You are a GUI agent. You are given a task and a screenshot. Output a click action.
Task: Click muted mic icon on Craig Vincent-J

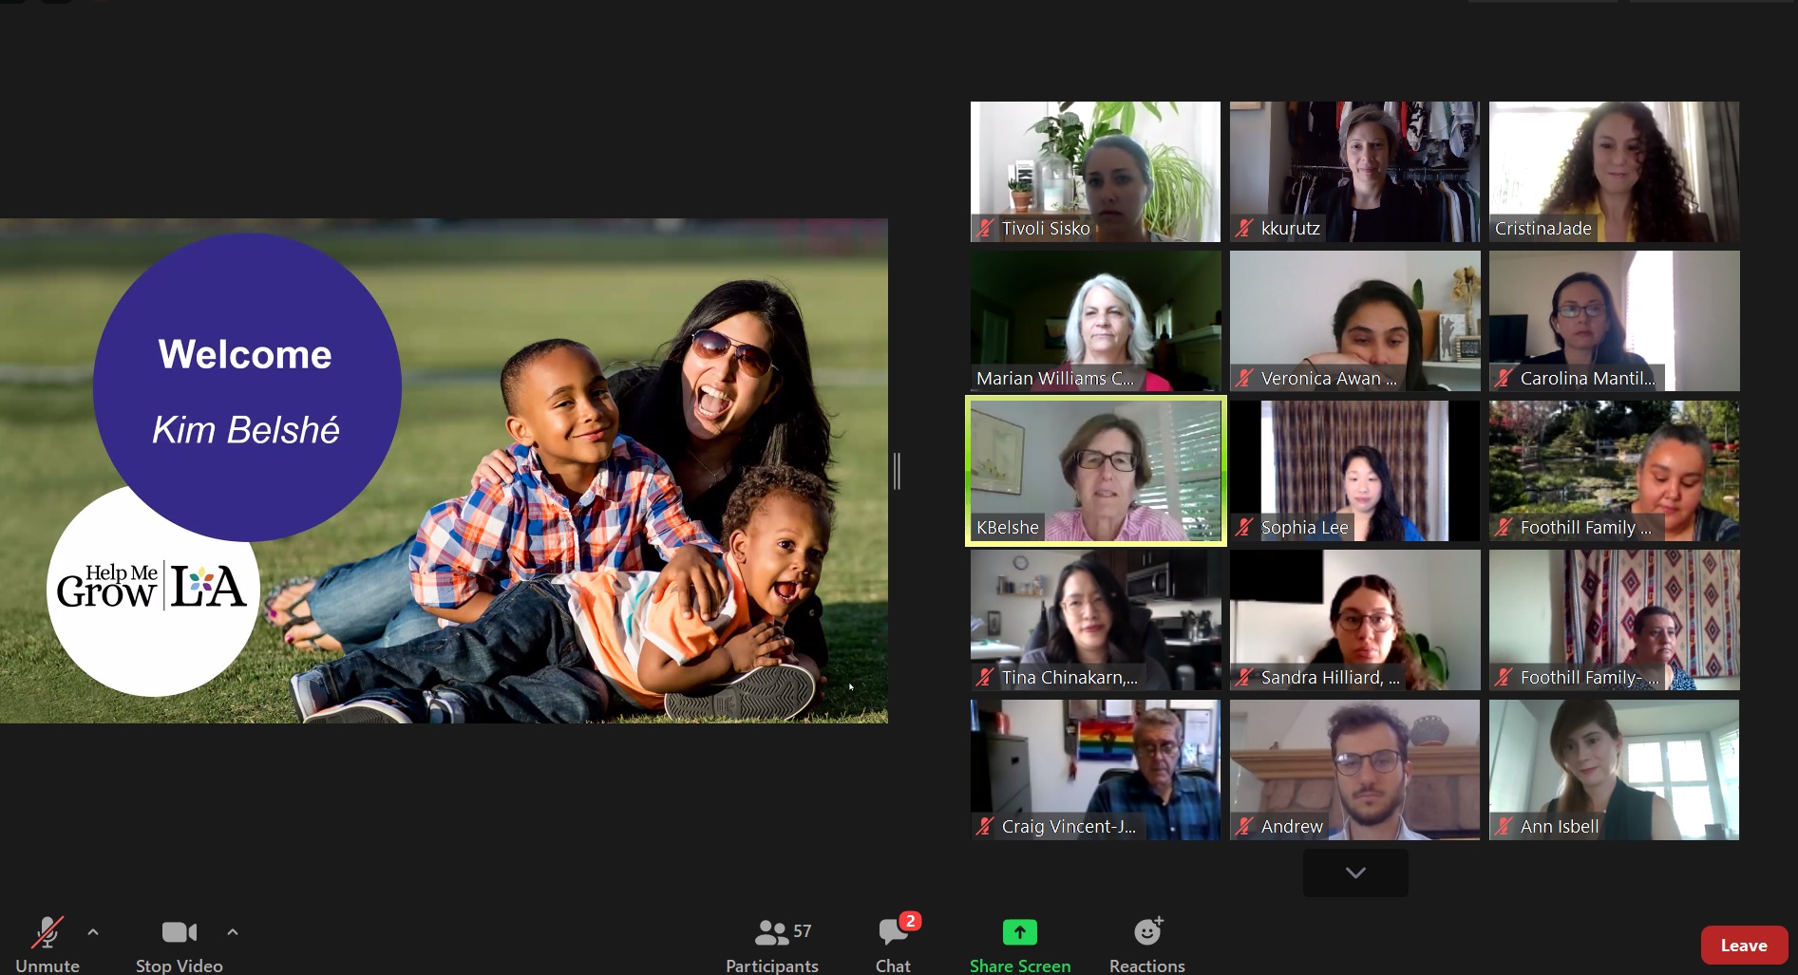click(x=985, y=826)
